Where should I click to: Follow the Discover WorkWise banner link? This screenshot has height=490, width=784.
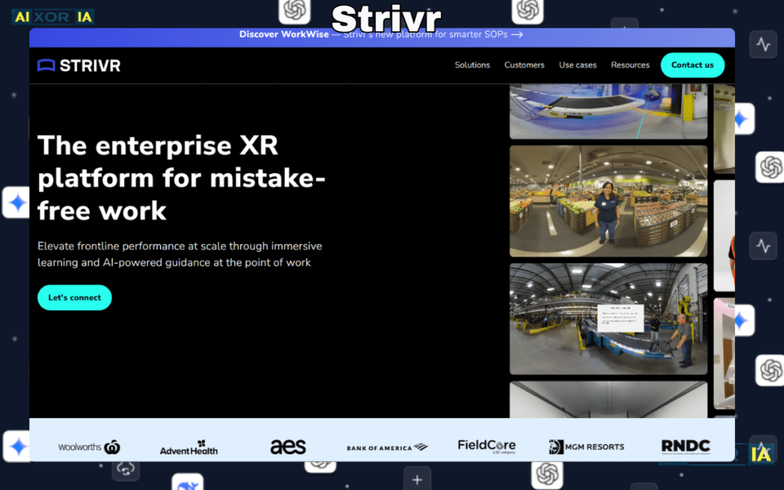(x=381, y=34)
